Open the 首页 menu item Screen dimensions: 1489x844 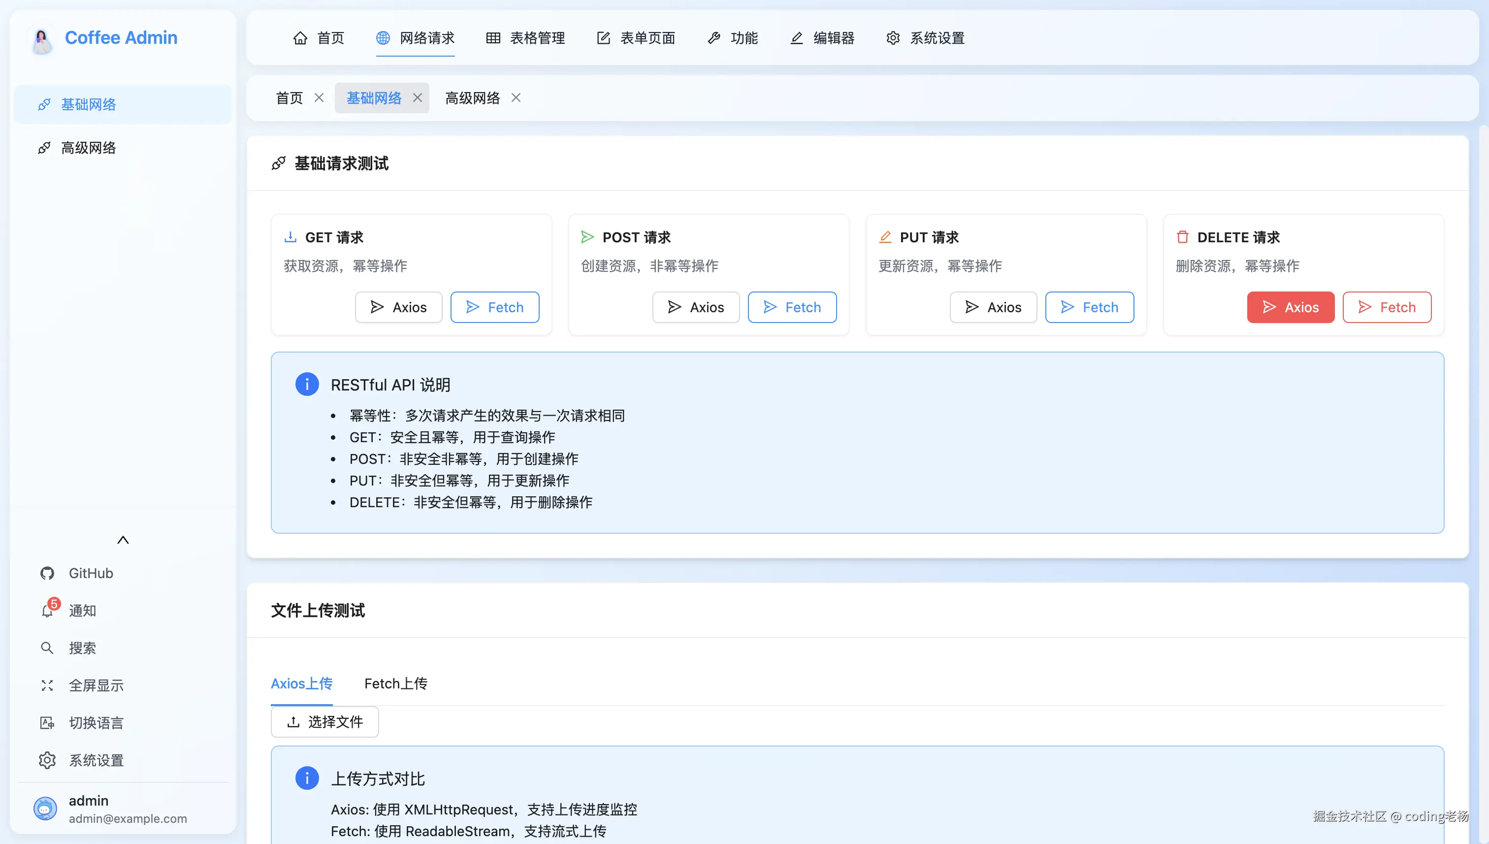318,38
